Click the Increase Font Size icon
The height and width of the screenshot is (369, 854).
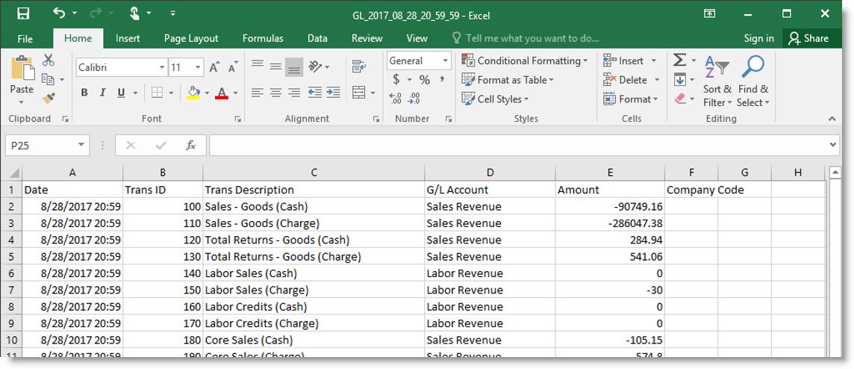pos(215,67)
